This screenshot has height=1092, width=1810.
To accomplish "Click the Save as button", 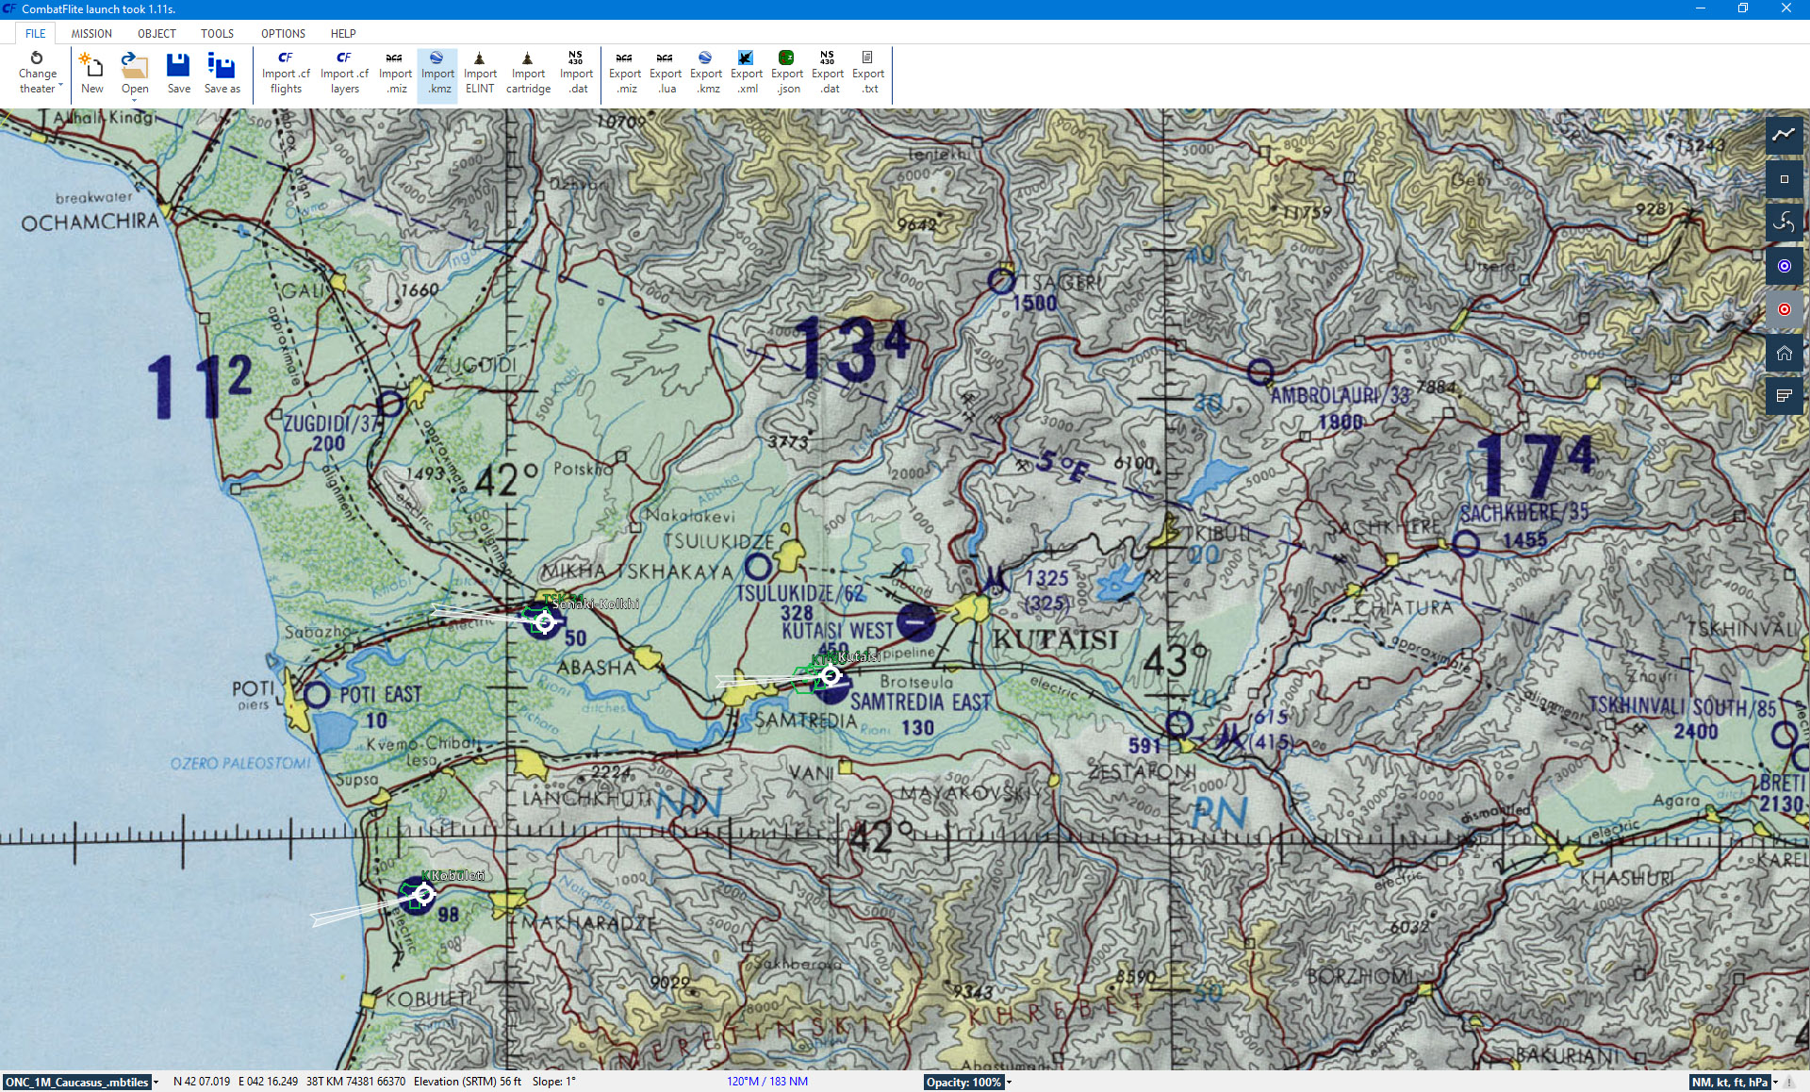I will click(222, 73).
